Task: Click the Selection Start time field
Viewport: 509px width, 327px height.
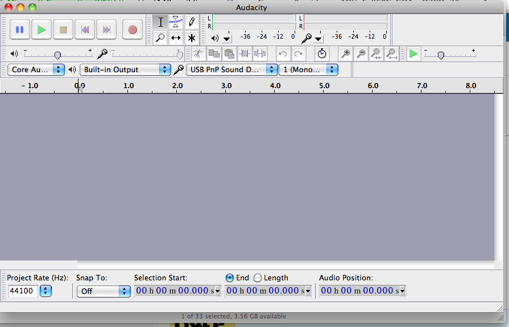Action: tap(175, 291)
